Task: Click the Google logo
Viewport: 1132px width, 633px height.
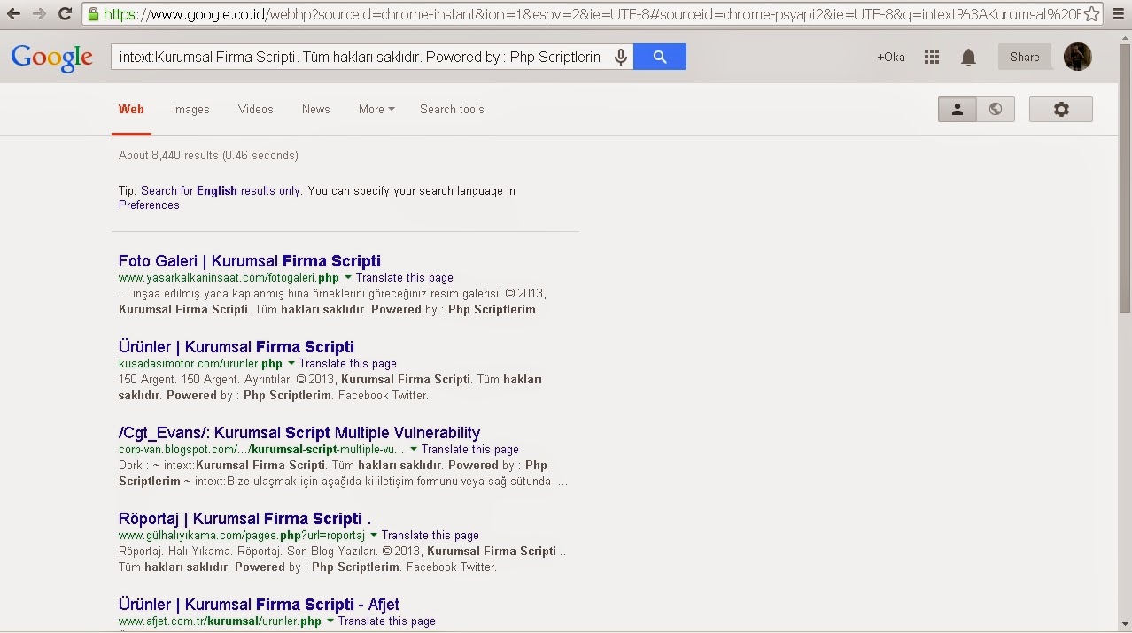Action: 51,58
